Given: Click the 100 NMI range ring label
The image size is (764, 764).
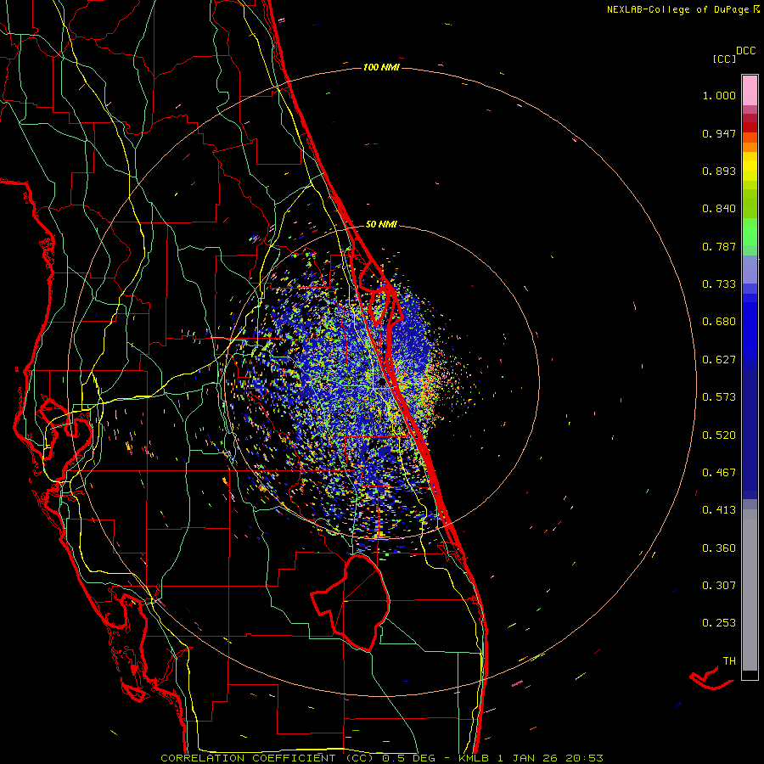Looking at the screenshot, I should 381,67.
